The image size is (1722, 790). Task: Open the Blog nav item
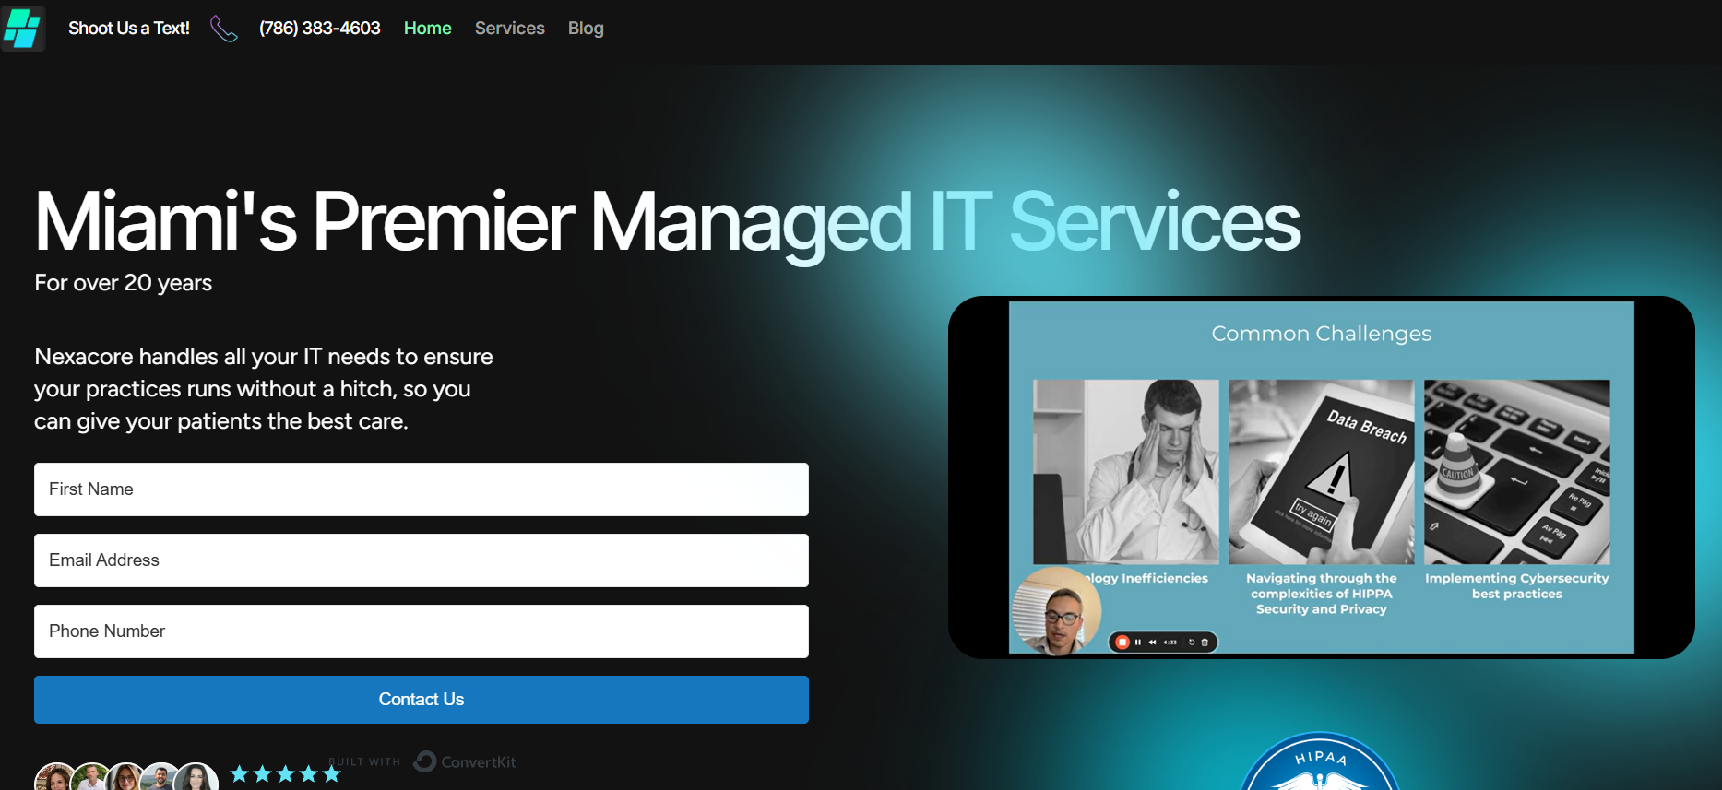pyautogui.click(x=586, y=29)
